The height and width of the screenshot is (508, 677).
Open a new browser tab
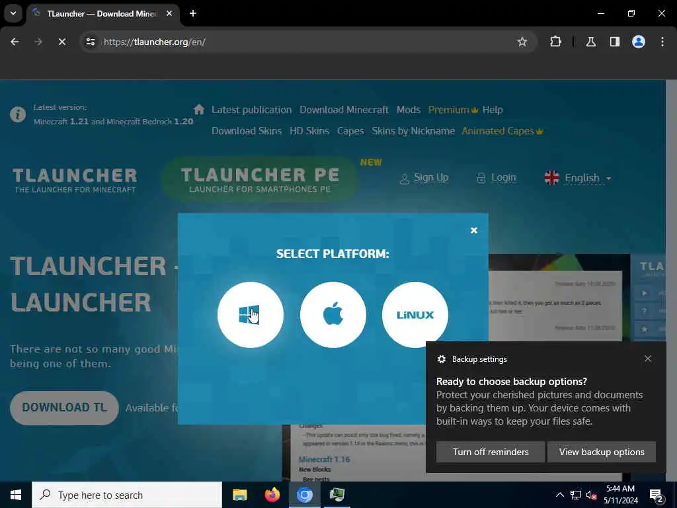point(193,13)
